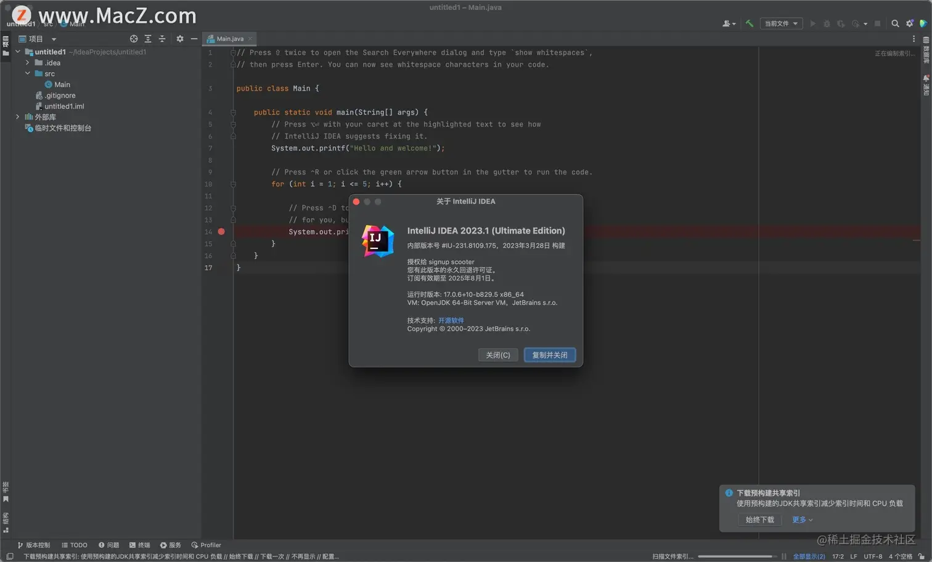This screenshot has width=932, height=562.
Task: Collapse the untitled1 project root node
Action: point(18,52)
